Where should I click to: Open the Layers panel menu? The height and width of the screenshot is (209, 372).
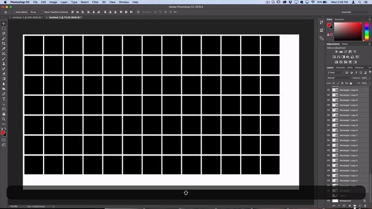click(x=370, y=67)
